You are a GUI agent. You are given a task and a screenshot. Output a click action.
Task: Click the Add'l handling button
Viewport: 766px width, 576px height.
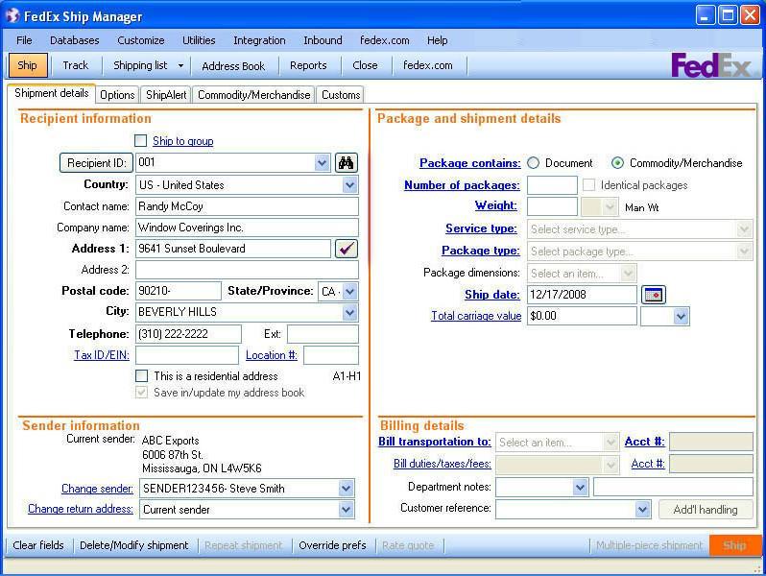(706, 510)
